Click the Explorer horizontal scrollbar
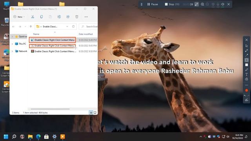 (50, 109)
